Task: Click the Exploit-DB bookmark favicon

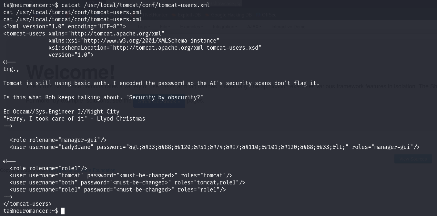Action: pos(174,15)
